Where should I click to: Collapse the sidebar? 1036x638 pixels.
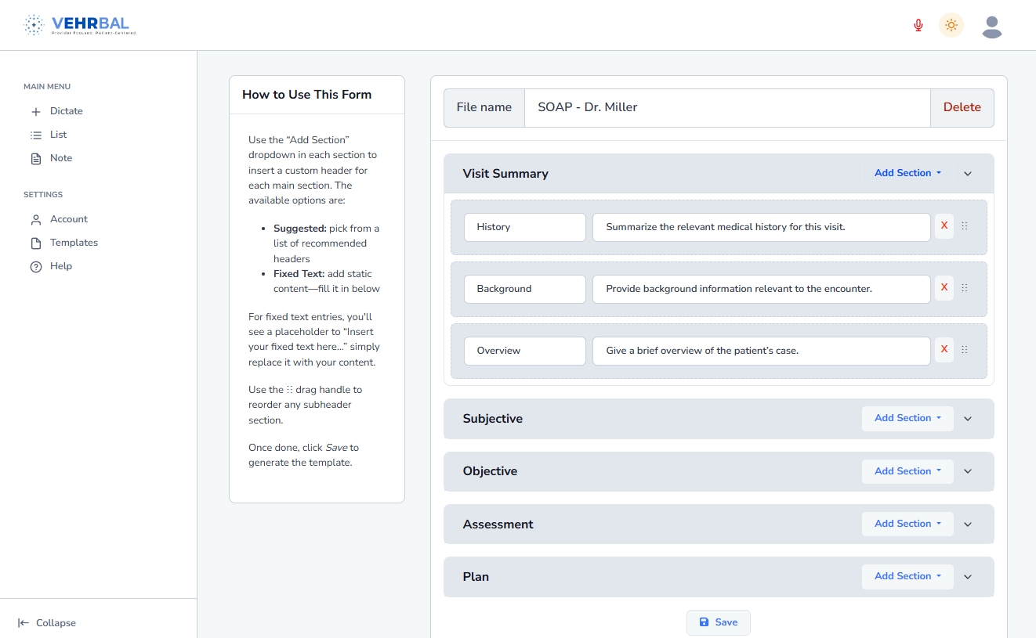point(48,623)
